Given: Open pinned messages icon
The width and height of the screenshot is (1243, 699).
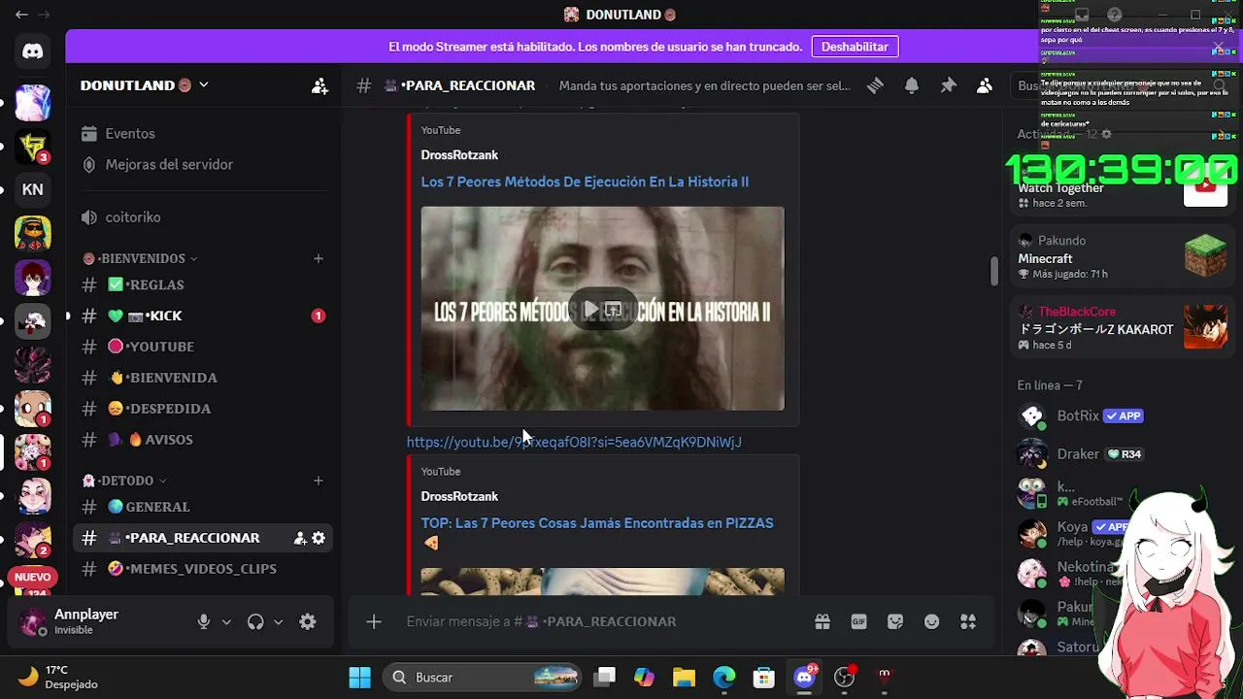Looking at the screenshot, I should pyautogui.click(x=949, y=85).
